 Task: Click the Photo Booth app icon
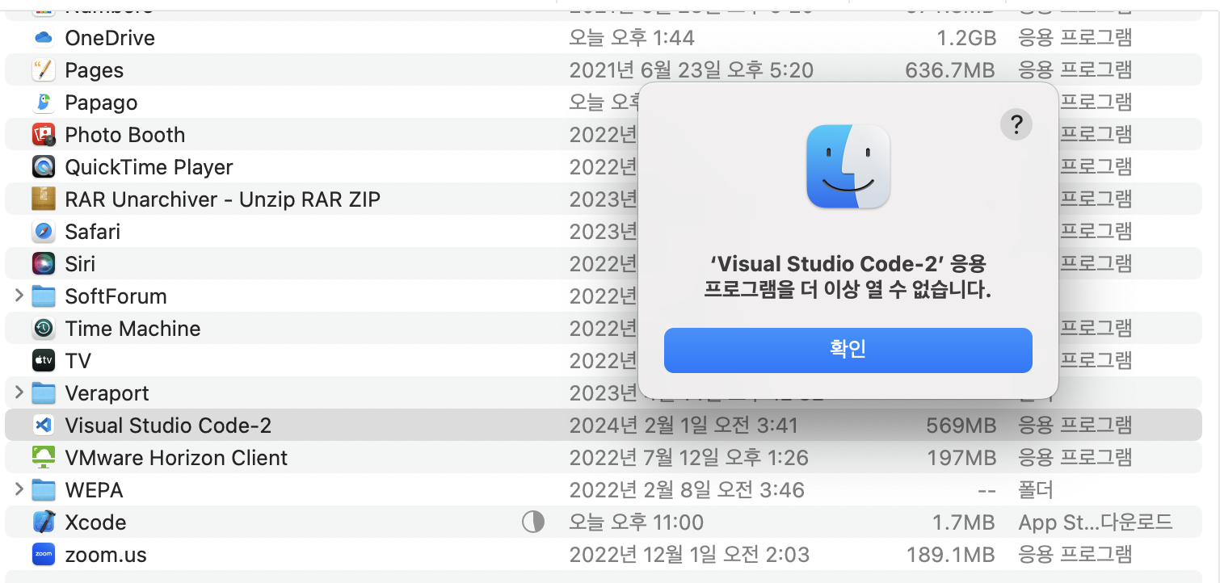(44, 135)
